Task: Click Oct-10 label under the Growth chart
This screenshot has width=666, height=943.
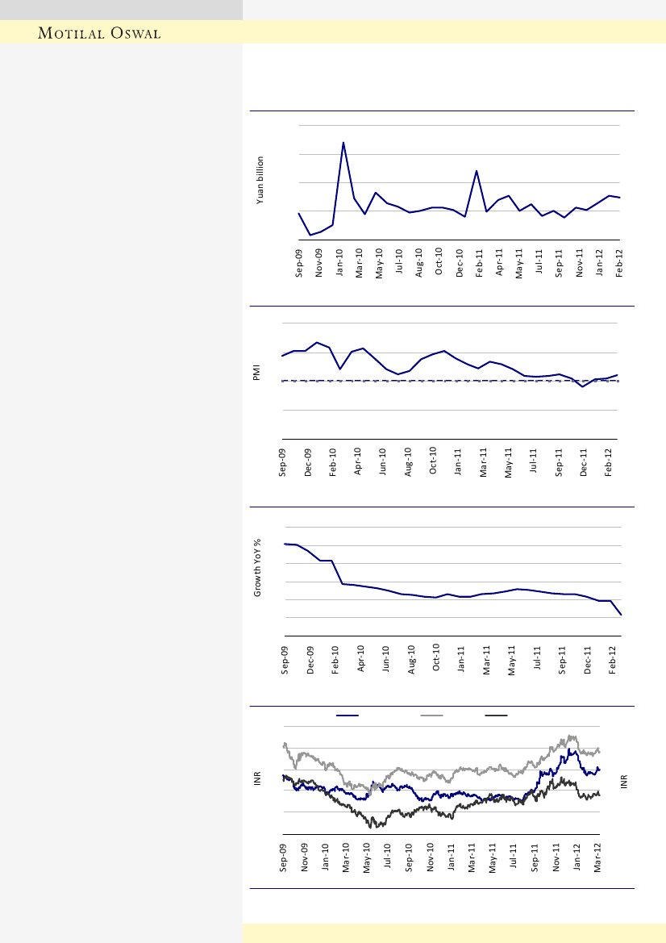Action: [436, 657]
